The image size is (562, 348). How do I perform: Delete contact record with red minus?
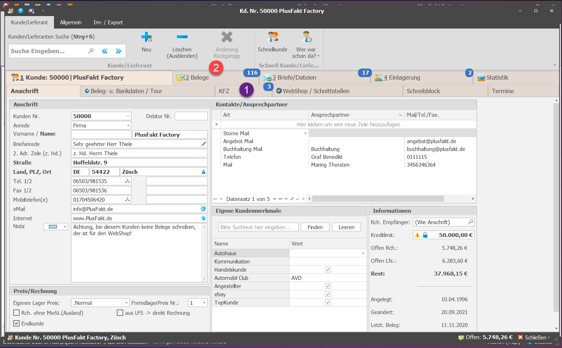(286, 199)
